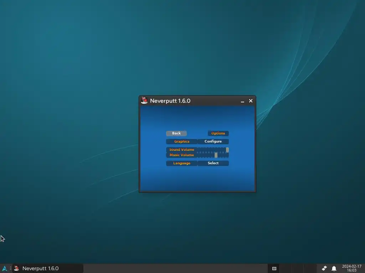
Task: Click the Neverputt 1.6.0 window title
Action: click(170, 101)
